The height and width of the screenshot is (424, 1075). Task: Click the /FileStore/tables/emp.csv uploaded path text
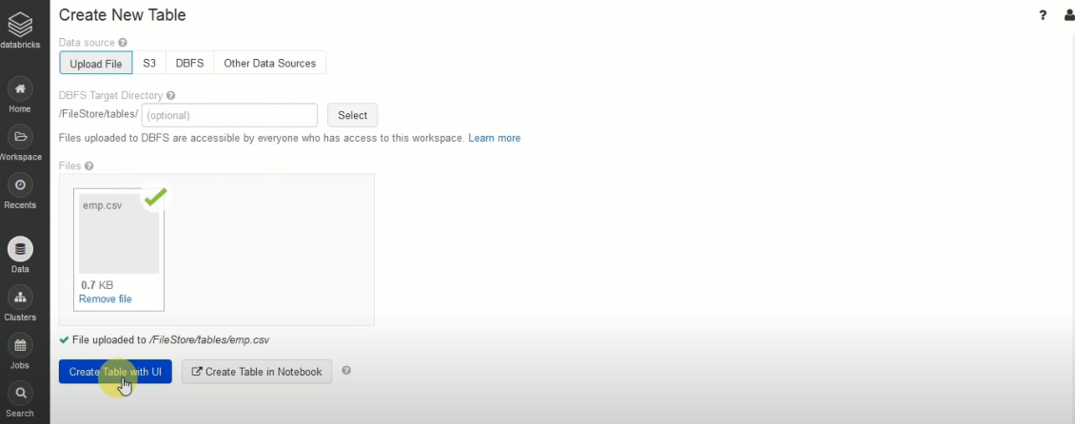209,339
